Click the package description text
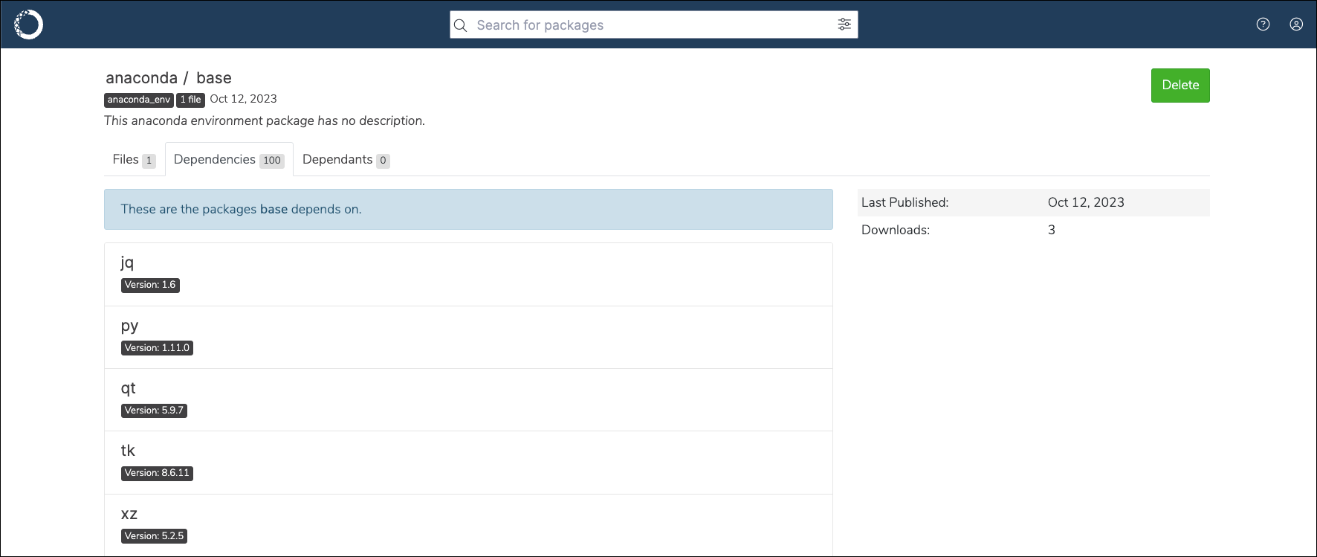Viewport: 1317px width, 557px height. coord(265,120)
